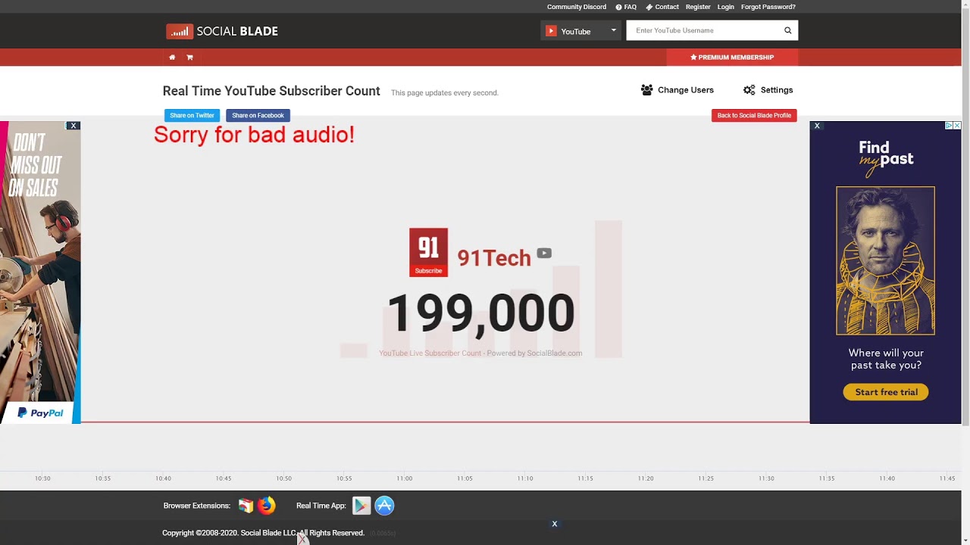
Task: Click the 91Tech channel name
Action: (x=494, y=258)
